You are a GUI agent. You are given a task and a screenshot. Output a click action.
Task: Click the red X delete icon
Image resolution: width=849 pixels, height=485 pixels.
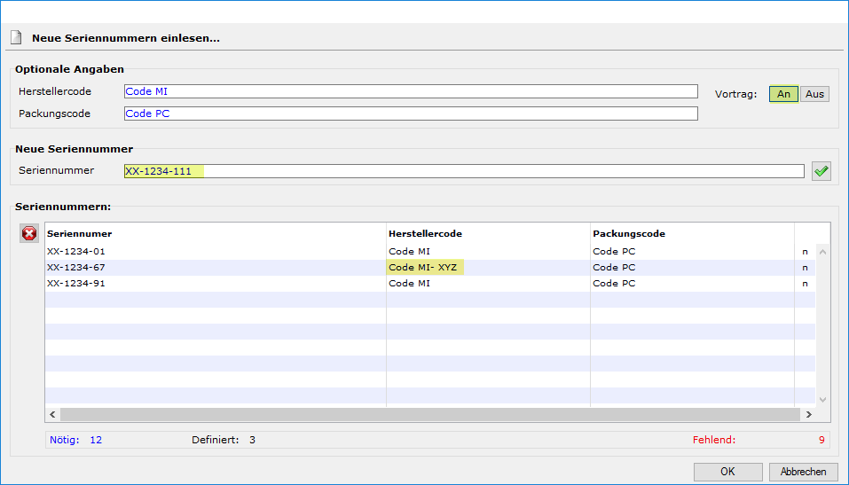click(x=29, y=233)
